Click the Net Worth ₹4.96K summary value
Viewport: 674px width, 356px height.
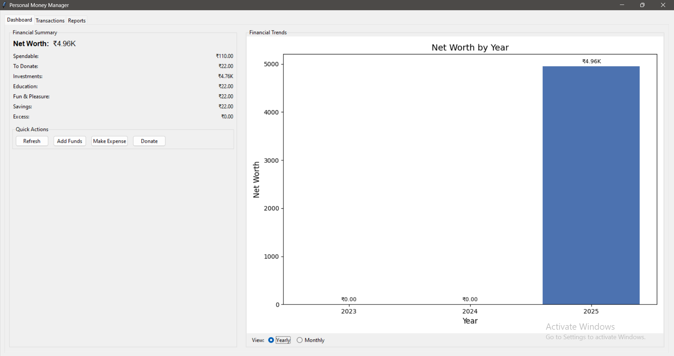[x=64, y=43]
